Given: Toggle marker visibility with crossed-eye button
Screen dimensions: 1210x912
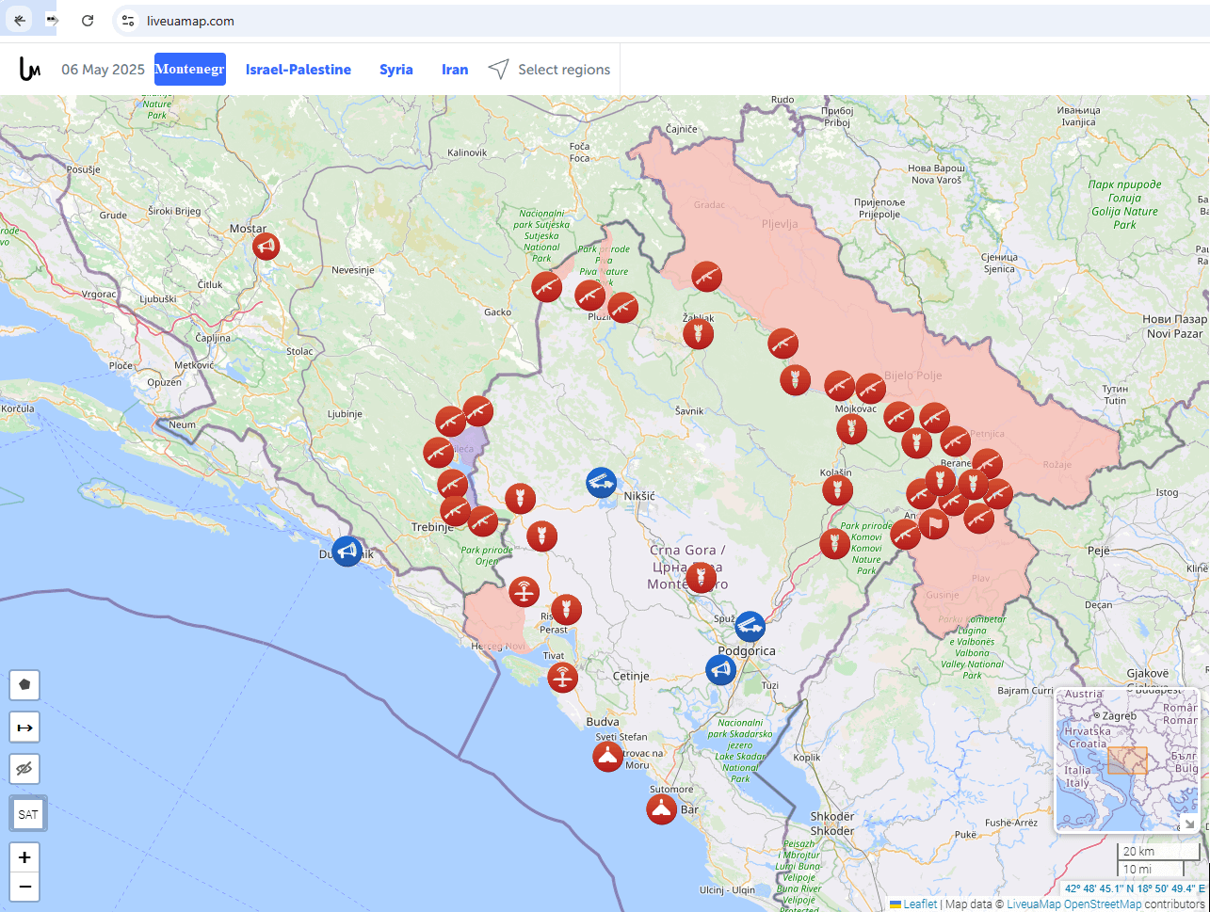Looking at the screenshot, I should 24,769.
